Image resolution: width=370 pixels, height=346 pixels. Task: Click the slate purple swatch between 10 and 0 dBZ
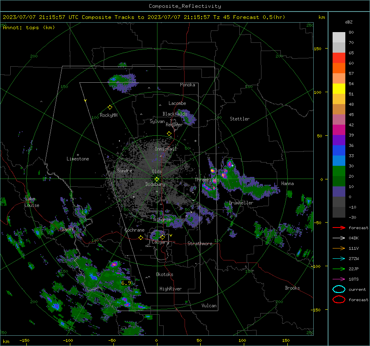coord(339,192)
